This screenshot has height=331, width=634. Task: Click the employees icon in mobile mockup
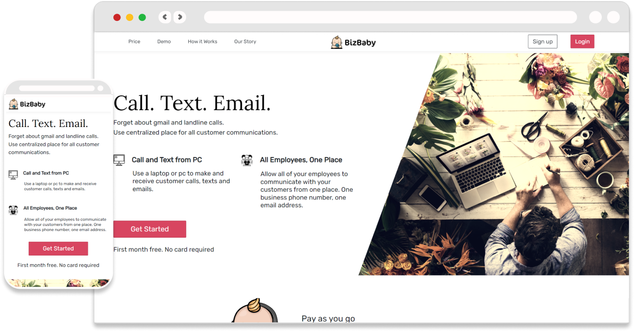point(13,210)
